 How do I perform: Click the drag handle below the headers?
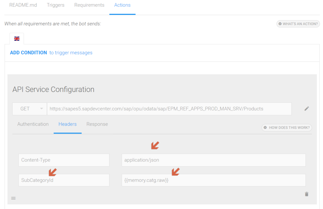13,198
